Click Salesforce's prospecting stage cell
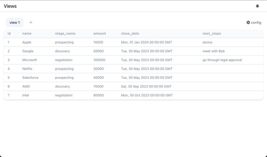The width and height of the screenshot is (267, 157). coord(64,78)
